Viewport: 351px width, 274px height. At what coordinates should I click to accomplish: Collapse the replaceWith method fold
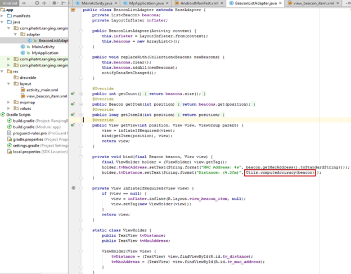pos(81,57)
